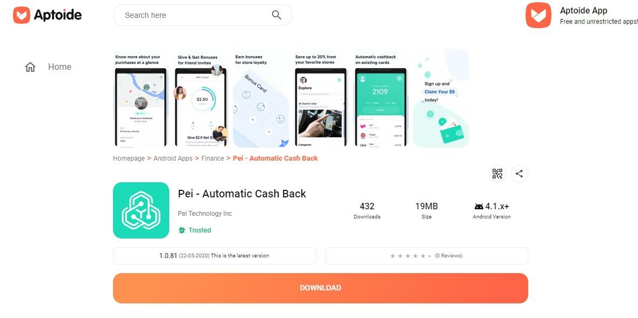The height and width of the screenshot is (318, 638).
Task: Click the Pei app icon
Action: [141, 210]
